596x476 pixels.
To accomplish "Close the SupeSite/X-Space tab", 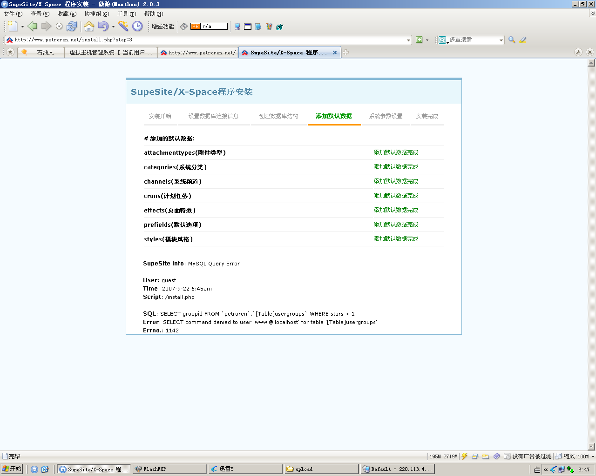I will coord(335,53).
